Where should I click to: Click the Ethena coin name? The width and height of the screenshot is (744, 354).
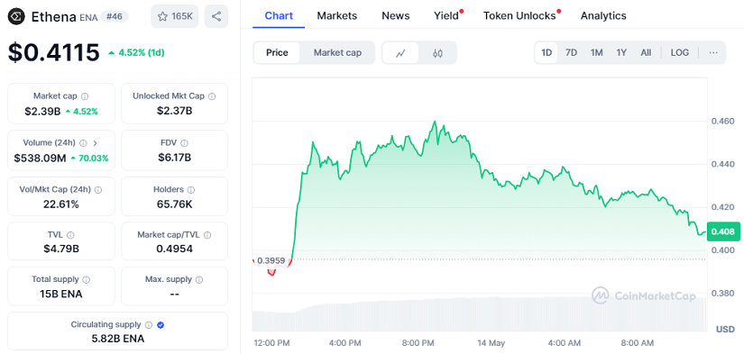coord(53,17)
